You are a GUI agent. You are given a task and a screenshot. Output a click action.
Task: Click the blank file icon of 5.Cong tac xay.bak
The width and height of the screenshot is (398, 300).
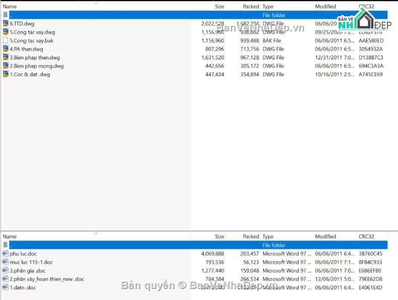(x=6, y=40)
